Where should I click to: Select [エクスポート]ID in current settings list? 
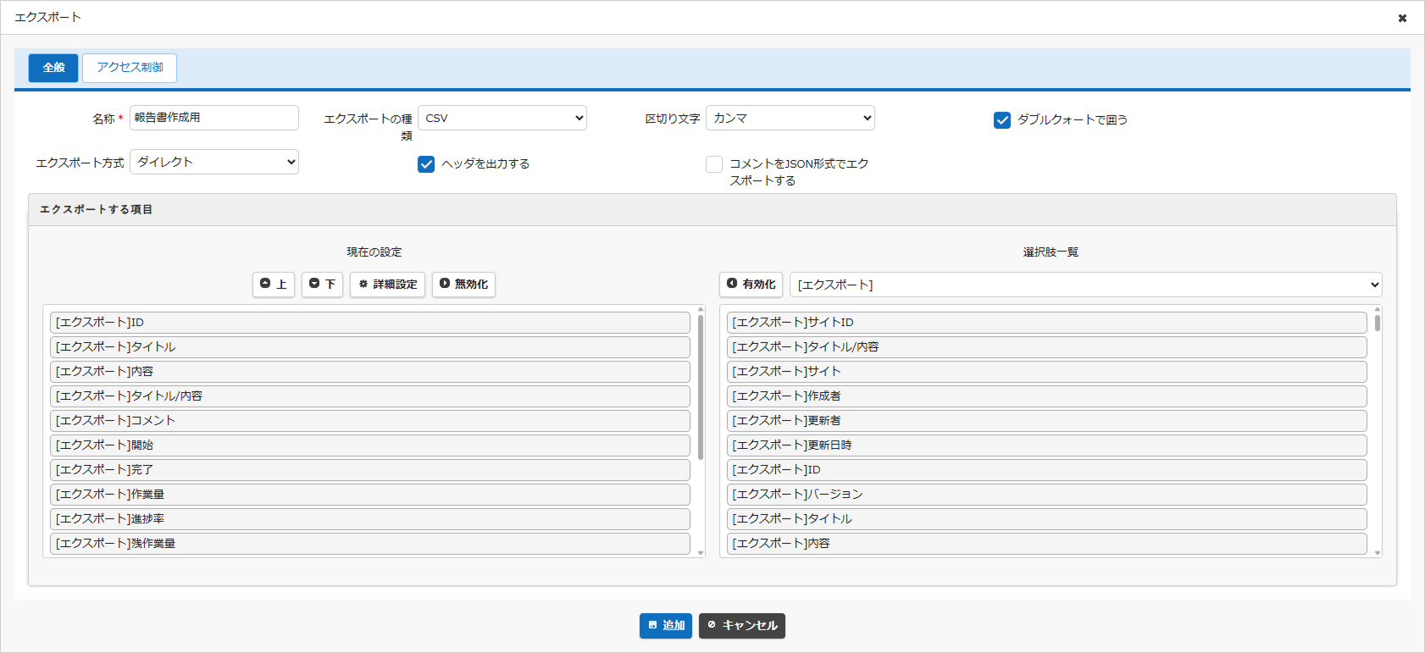coord(370,323)
